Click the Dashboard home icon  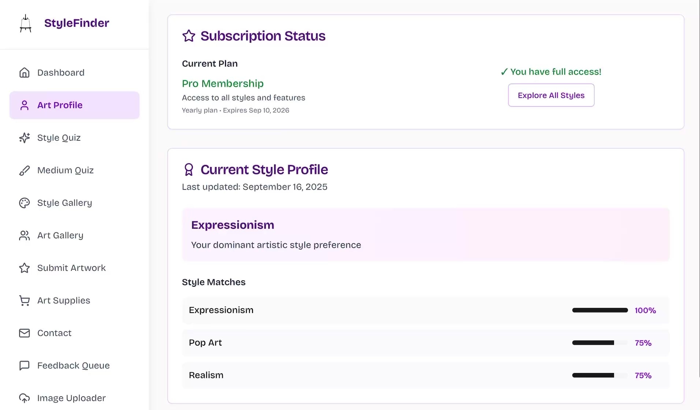pos(25,72)
